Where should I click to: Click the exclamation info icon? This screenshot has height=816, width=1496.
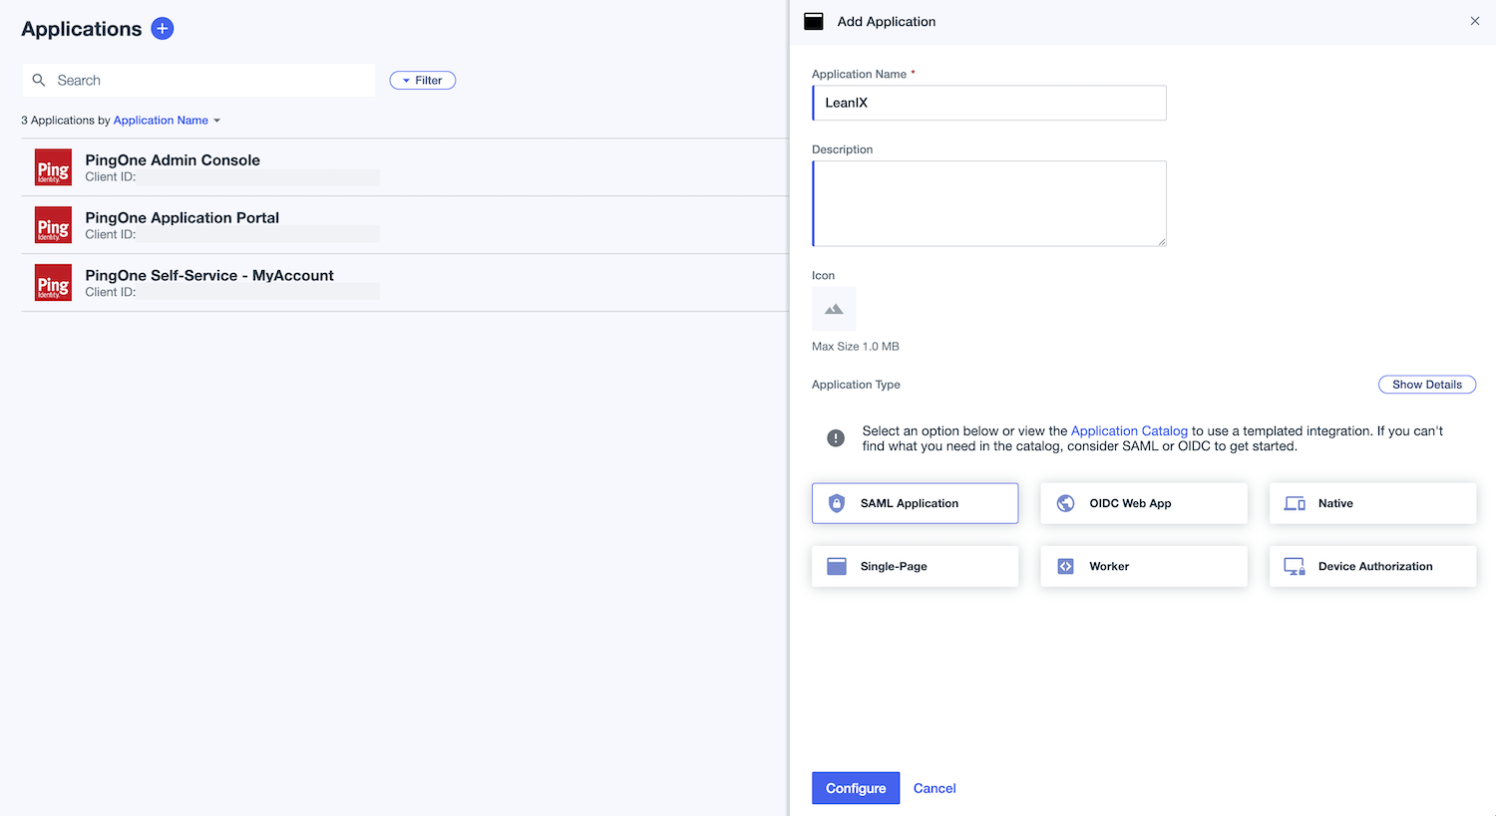pyautogui.click(x=836, y=438)
